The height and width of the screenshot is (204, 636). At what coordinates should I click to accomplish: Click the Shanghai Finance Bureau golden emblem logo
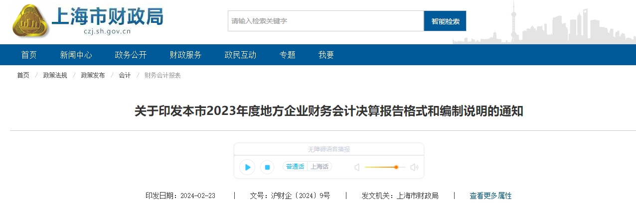coord(30,20)
